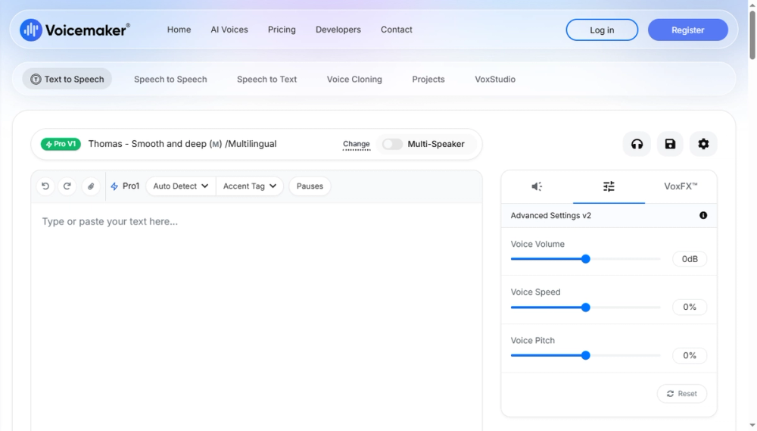Click the text input area placeholder
Image resolution: width=757 pixels, height=431 pixels.
tap(110, 221)
